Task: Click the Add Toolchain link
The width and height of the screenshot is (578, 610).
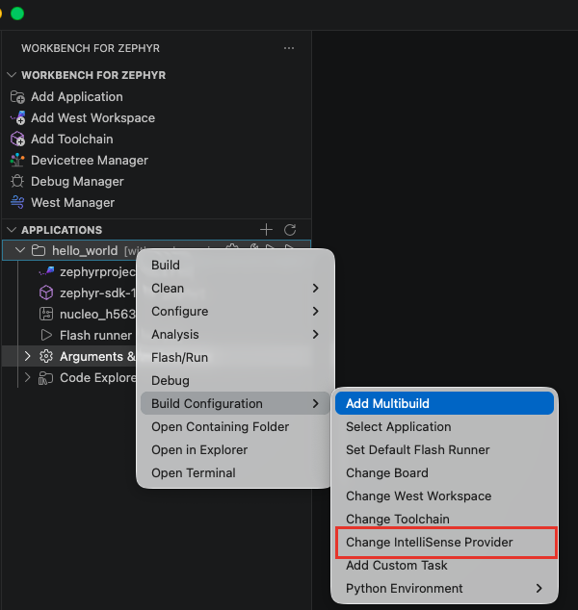Action: 72,139
